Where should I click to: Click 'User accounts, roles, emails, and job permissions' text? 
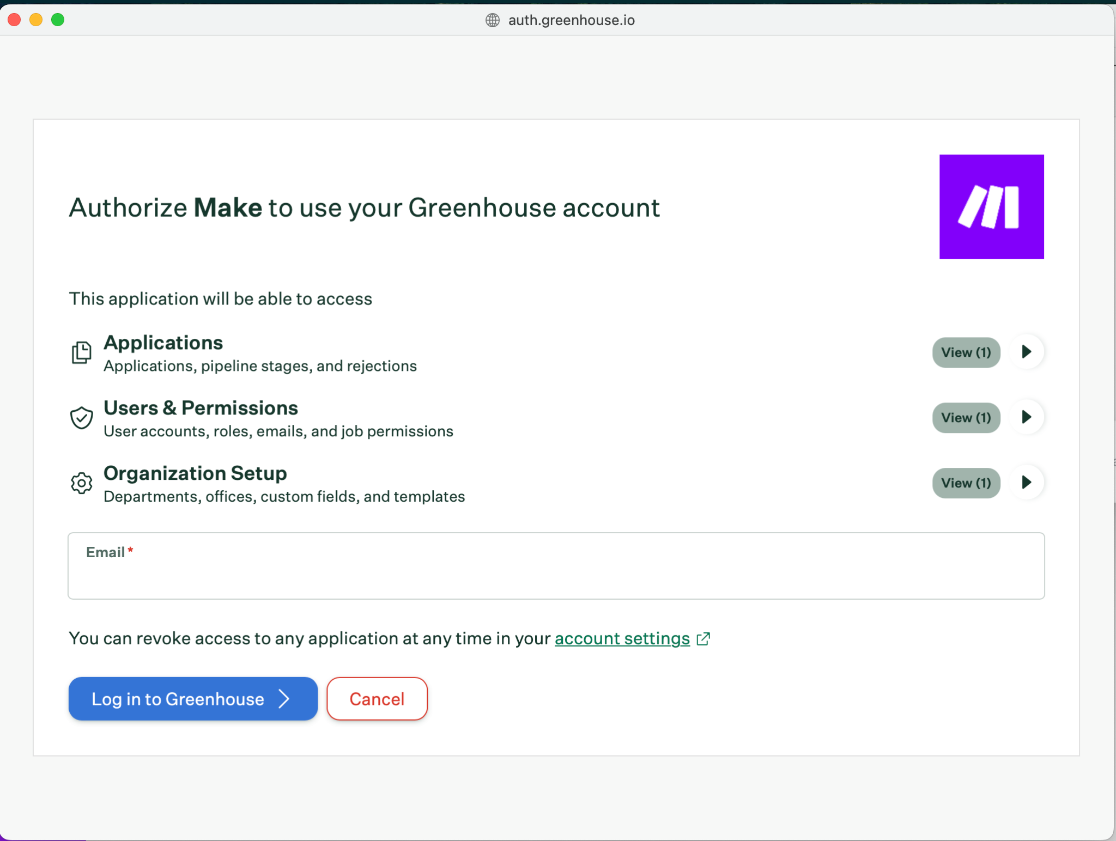[x=278, y=431]
